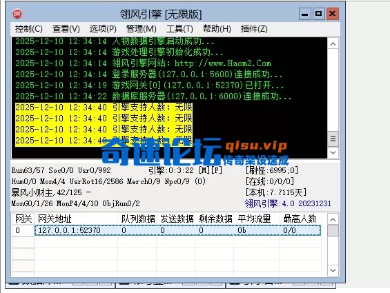Click the MonG0/1/26 MonP4/4/10 status text
390x293 pixels.
[x=76, y=203]
